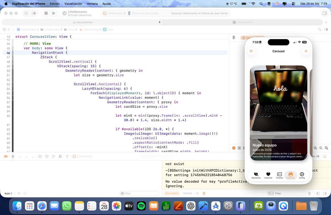Choose run destination iPhone de Juan Carlos
331x215 pixels.
143,13
